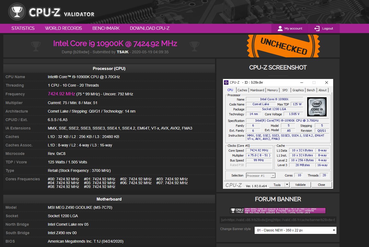Click the trophy right of the title
Viewport: 369px width, 247px height.
pyautogui.click(x=194, y=46)
